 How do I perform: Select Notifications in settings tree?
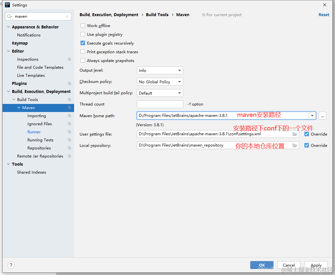click(x=29, y=35)
